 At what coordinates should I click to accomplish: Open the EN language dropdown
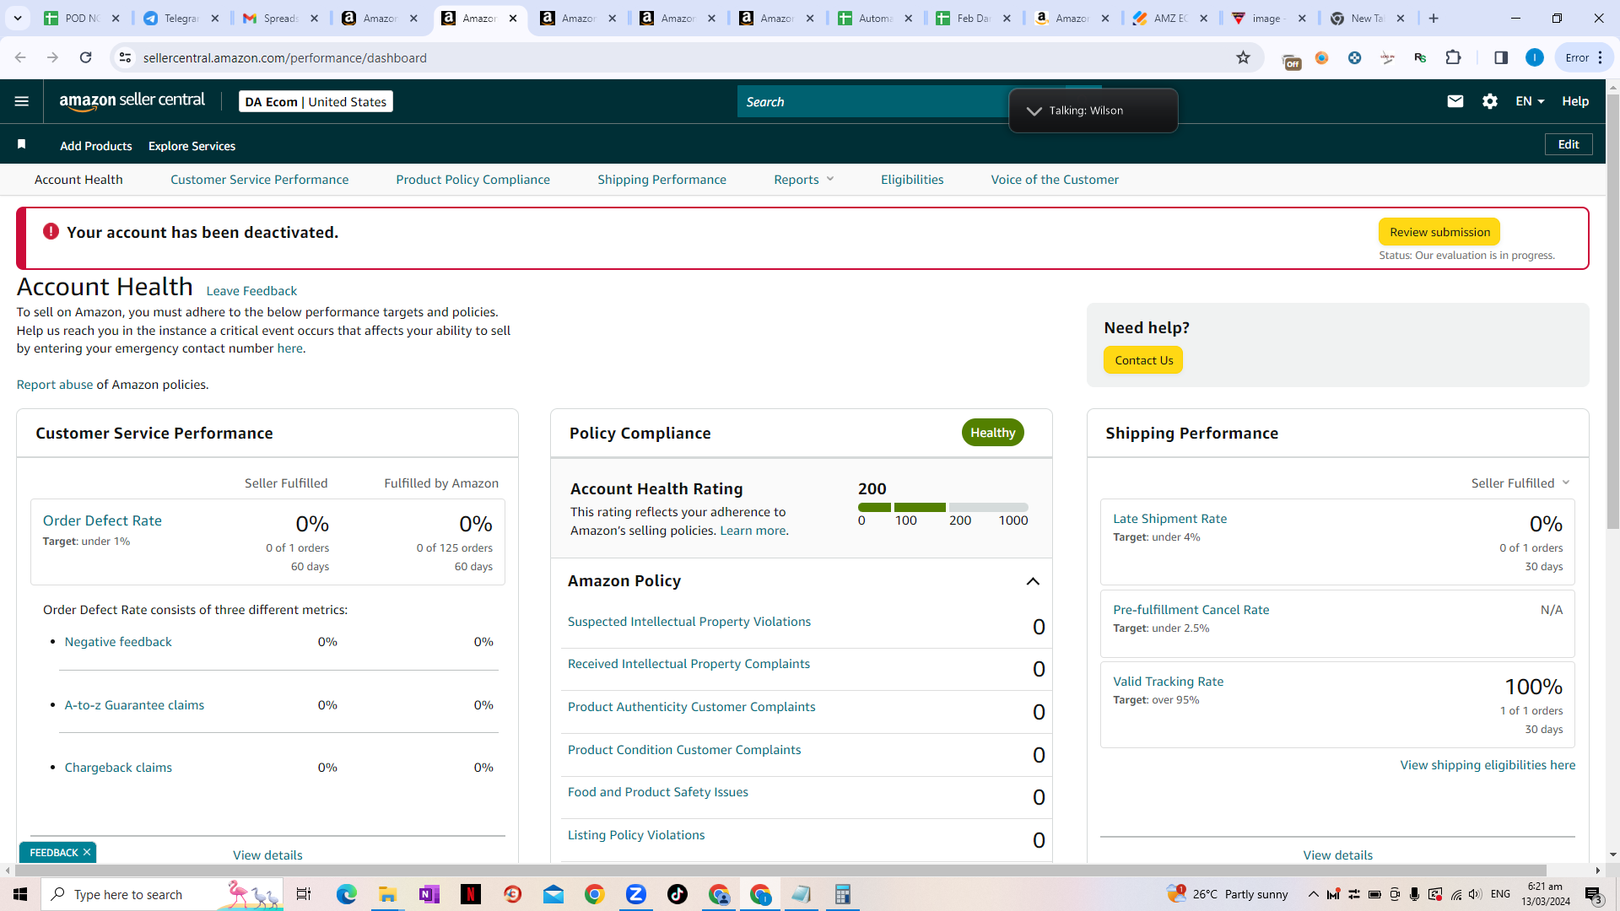(1530, 101)
